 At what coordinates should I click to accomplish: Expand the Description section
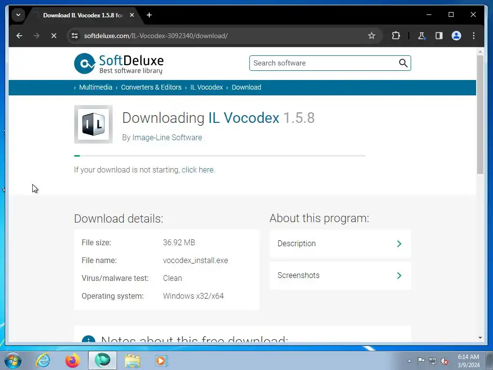pyautogui.click(x=340, y=244)
